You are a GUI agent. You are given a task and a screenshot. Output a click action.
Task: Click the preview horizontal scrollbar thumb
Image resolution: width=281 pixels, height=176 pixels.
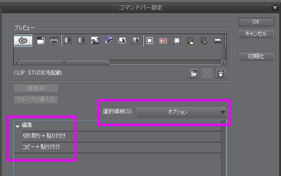(65, 62)
